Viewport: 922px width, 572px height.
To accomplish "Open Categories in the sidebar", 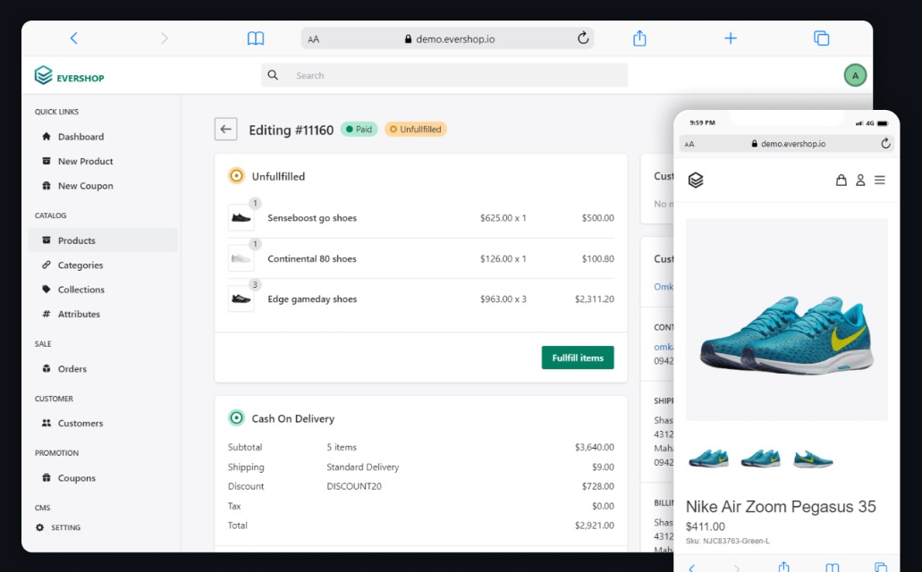I will [x=80, y=265].
